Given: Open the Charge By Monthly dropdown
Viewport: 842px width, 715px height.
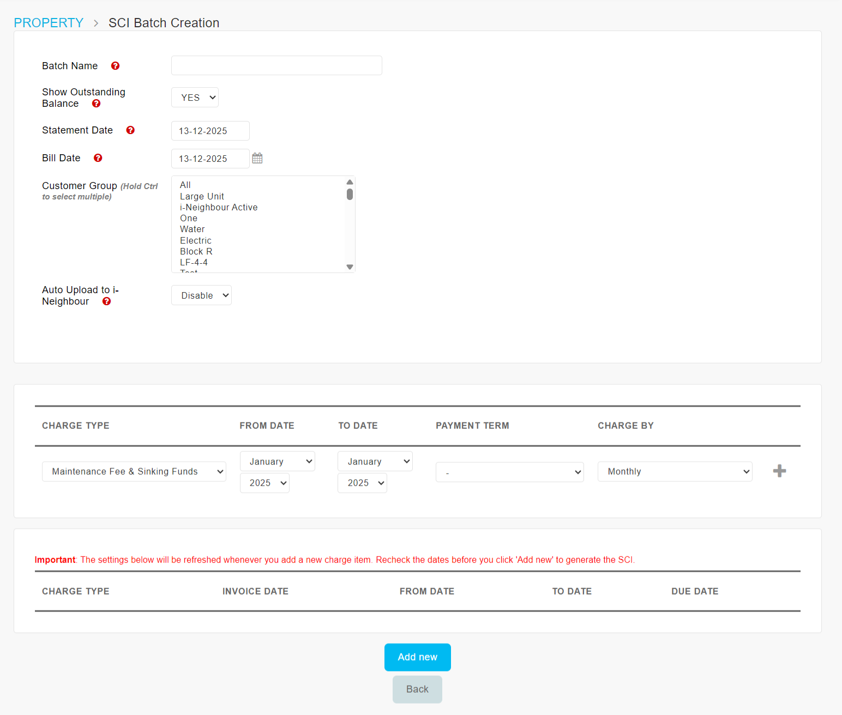Looking at the screenshot, I should 675,471.
